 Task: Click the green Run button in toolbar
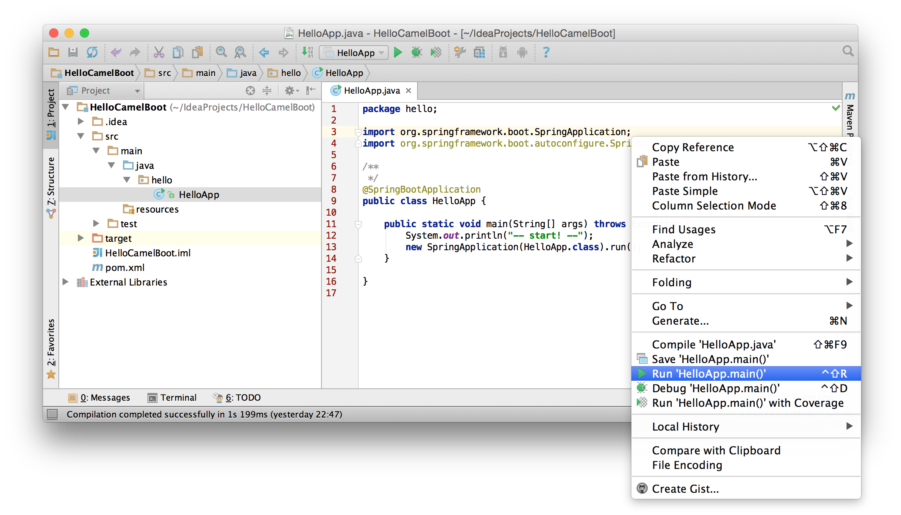[x=398, y=52]
